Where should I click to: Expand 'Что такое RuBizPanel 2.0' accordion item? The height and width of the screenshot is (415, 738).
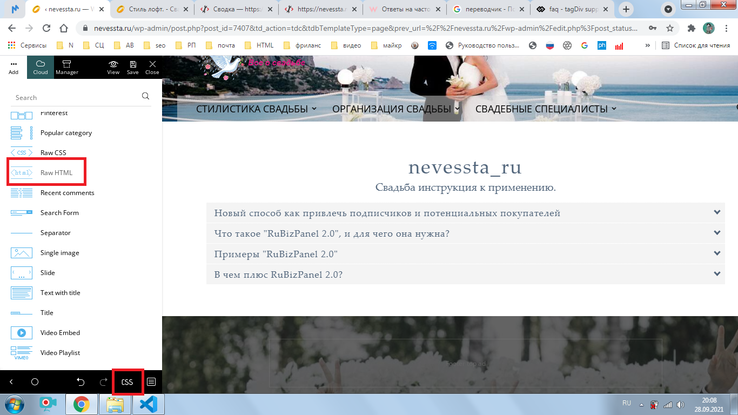tap(465, 233)
